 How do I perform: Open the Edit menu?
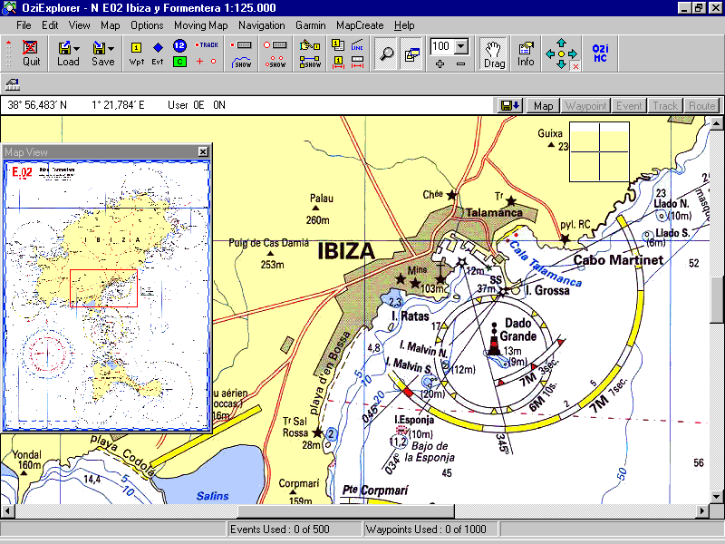[50, 25]
